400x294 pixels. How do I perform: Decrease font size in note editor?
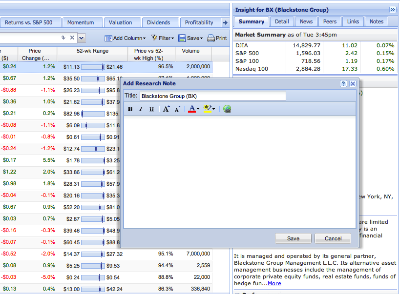tap(178, 109)
